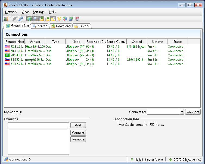
Task: Sort by Shared column header
Action: pyautogui.click(x=137, y=41)
